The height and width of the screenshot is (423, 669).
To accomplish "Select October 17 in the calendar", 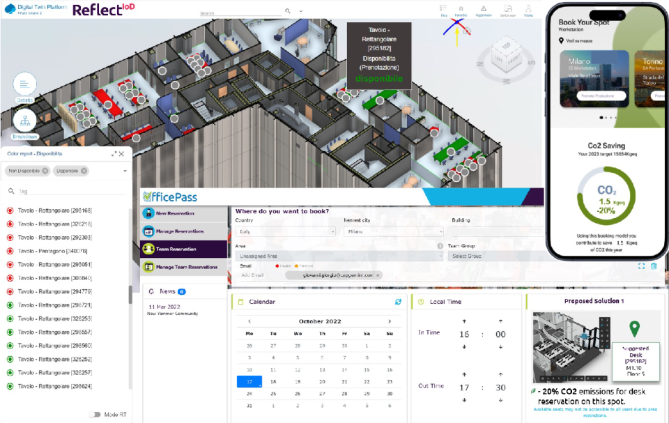I will click(x=249, y=382).
